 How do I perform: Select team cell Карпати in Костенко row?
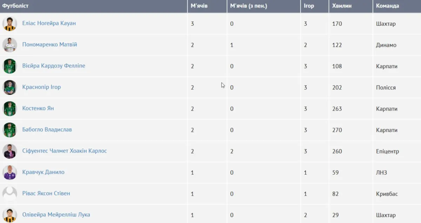pos(387,109)
